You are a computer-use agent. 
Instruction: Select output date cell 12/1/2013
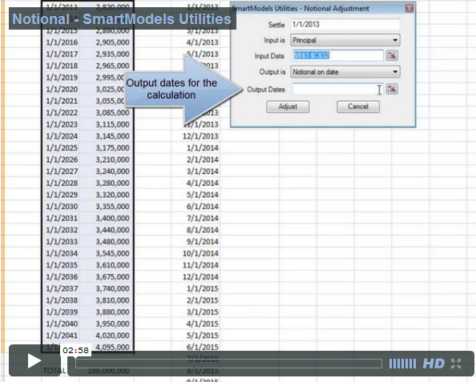click(x=196, y=136)
